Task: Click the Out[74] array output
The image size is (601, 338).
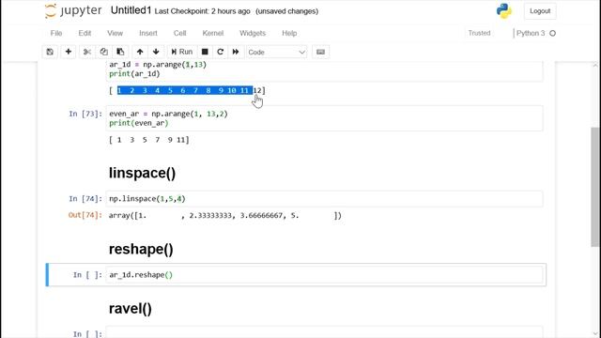Action: click(x=225, y=215)
